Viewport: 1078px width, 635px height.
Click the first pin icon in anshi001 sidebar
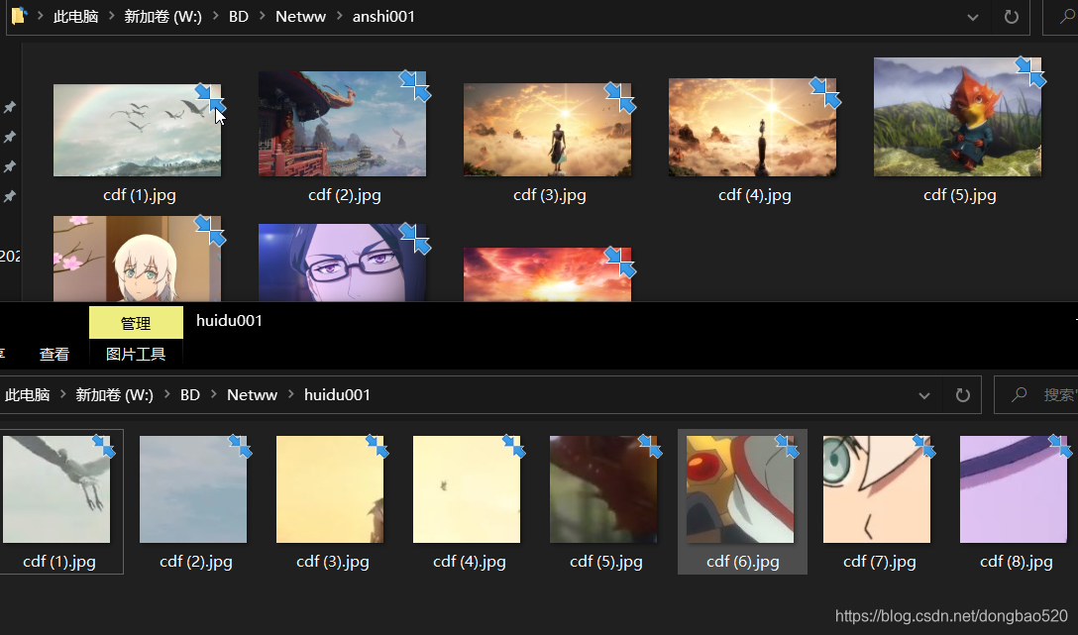(10, 107)
